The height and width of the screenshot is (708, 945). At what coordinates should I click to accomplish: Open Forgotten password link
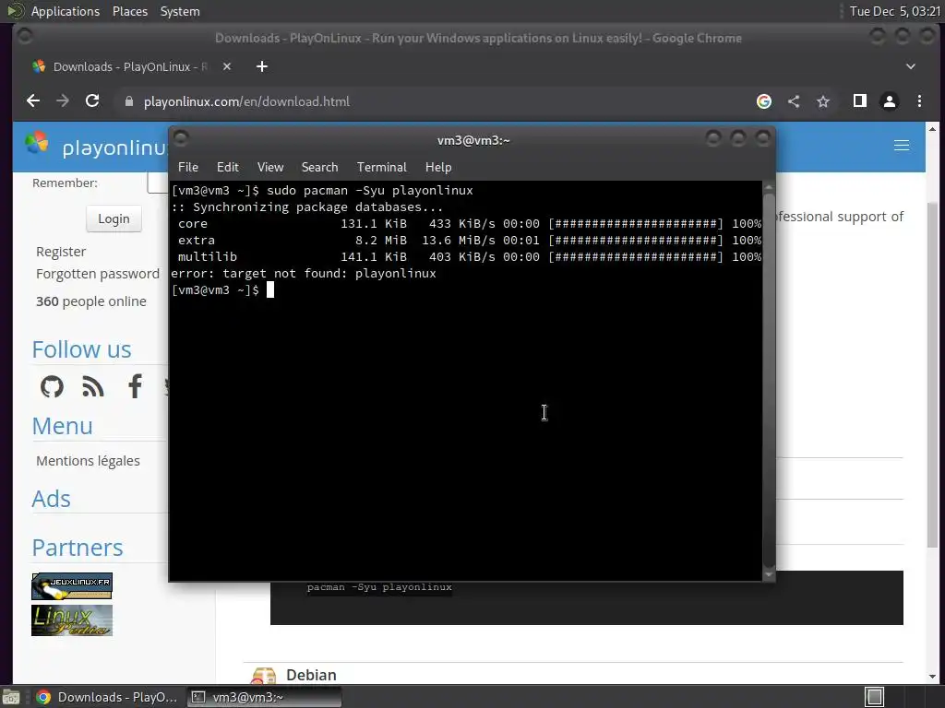(x=98, y=274)
